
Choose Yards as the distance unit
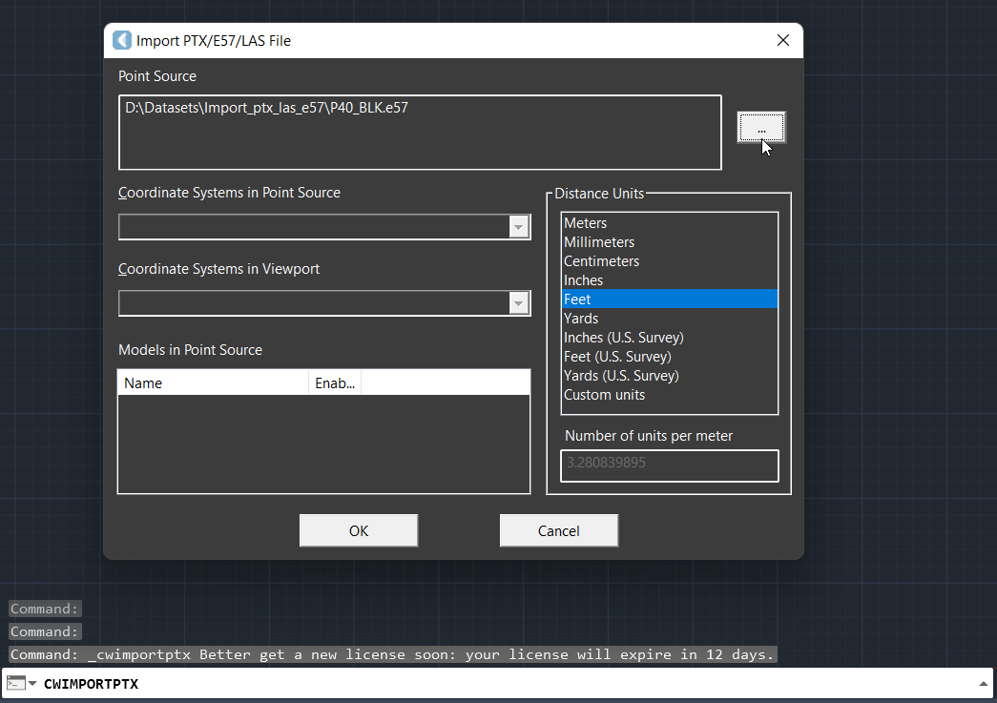tap(581, 319)
